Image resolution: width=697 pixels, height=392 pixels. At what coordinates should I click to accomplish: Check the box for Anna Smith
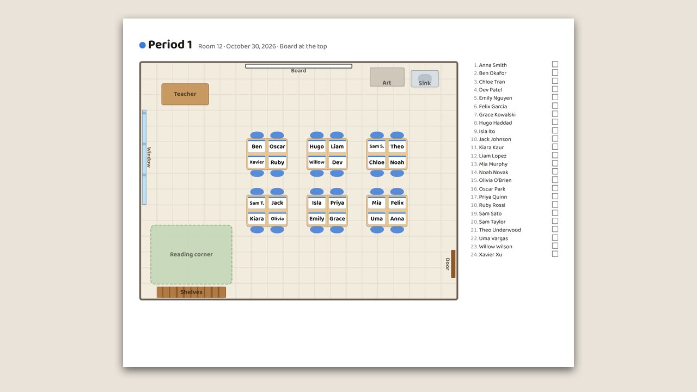(x=555, y=64)
